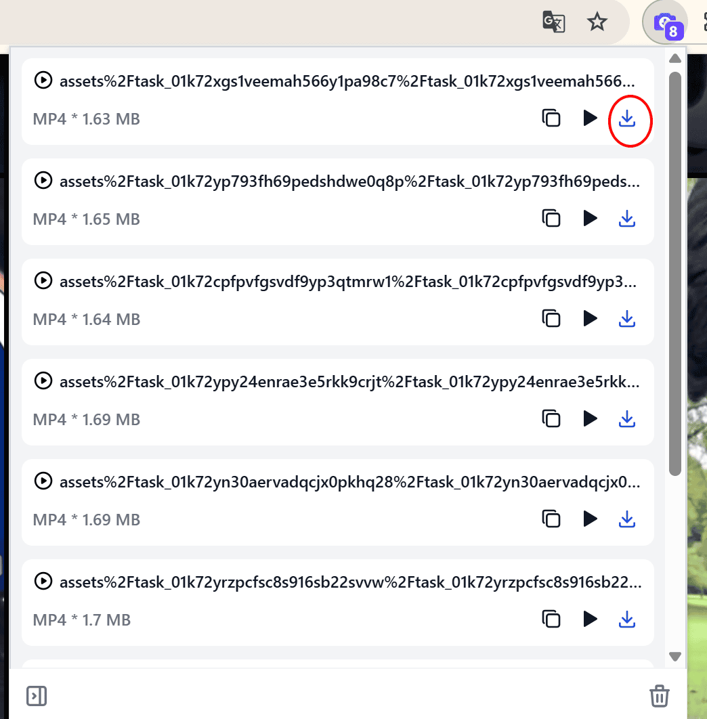Open the task_01k72xgs1veemah566 video entry title

(347, 81)
